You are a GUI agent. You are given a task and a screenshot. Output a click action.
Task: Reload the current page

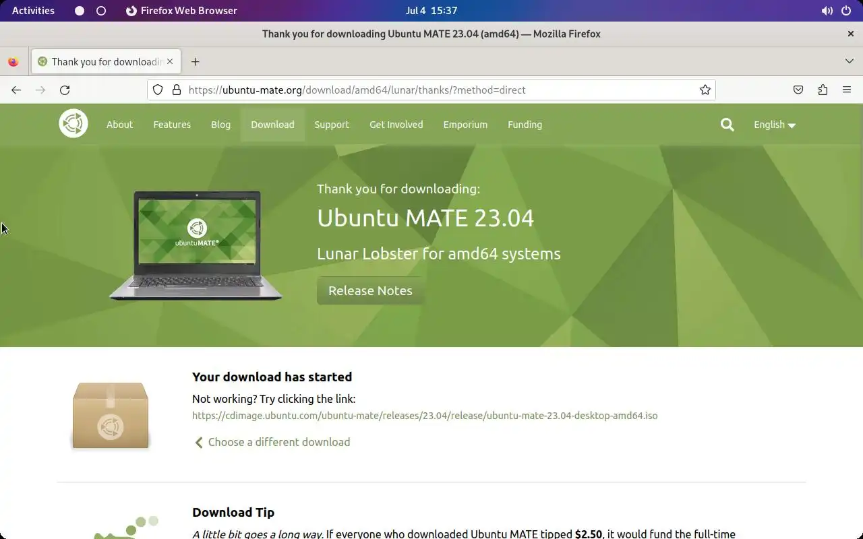click(x=65, y=90)
